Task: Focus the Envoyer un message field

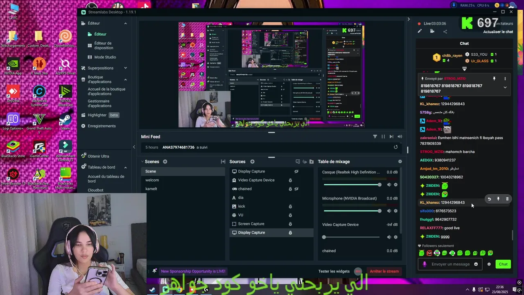Action: pos(449,264)
